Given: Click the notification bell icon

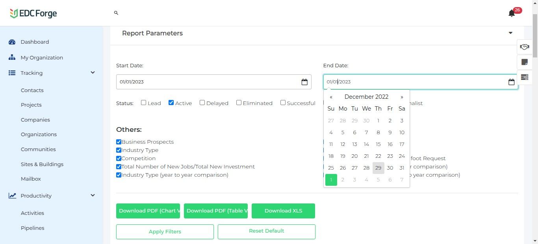Looking at the screenshot, I should tap(512, 13).
